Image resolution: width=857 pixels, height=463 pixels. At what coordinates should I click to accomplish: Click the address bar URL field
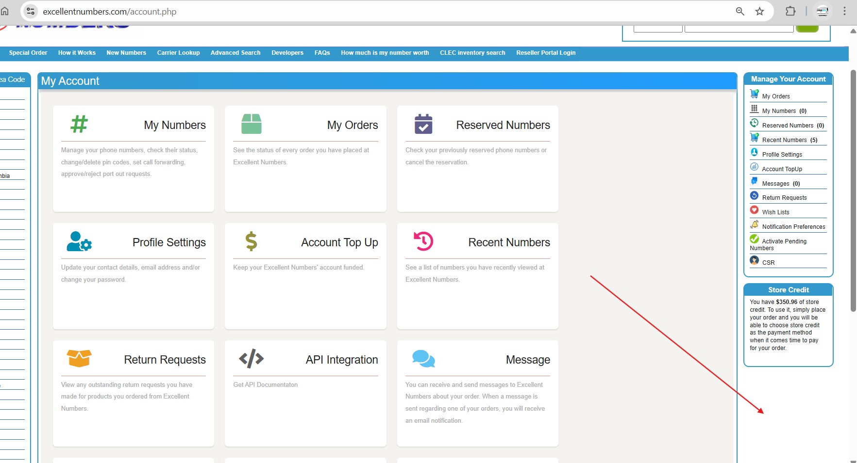(379, 11)
